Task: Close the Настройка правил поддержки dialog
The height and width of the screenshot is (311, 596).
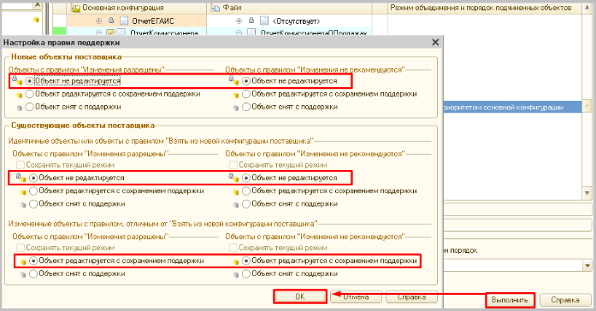Action: click(435, 42)
